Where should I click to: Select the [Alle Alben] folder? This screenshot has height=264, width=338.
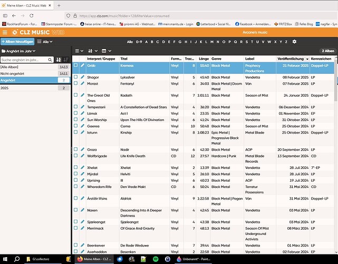point(35,67)
